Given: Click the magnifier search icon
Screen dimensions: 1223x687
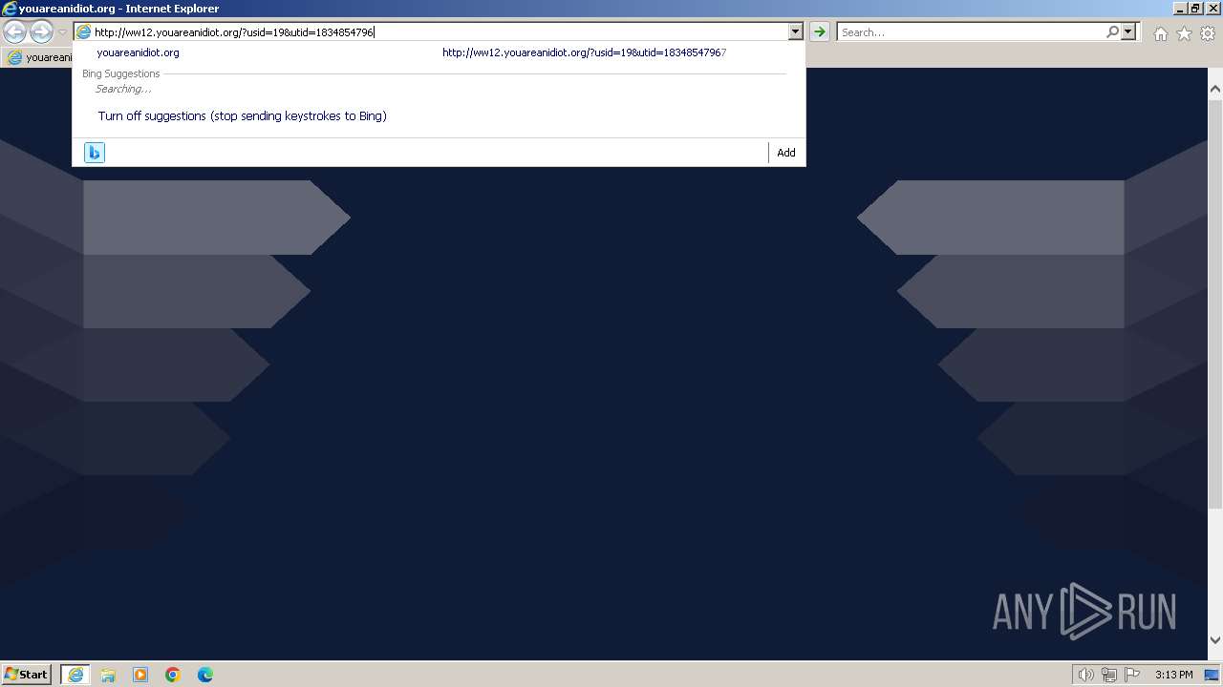Looking at the screenshot, I should (x=1112, y=31).
